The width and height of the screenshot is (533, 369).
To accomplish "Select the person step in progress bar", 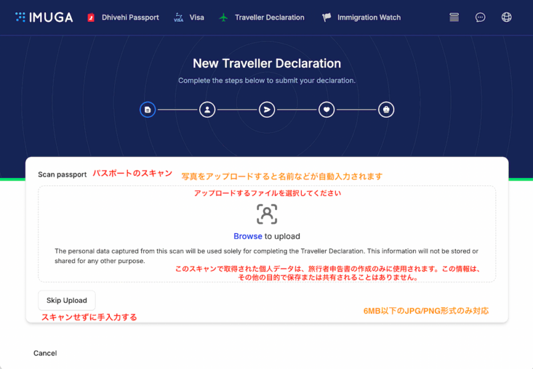I will tap(207, 110).
